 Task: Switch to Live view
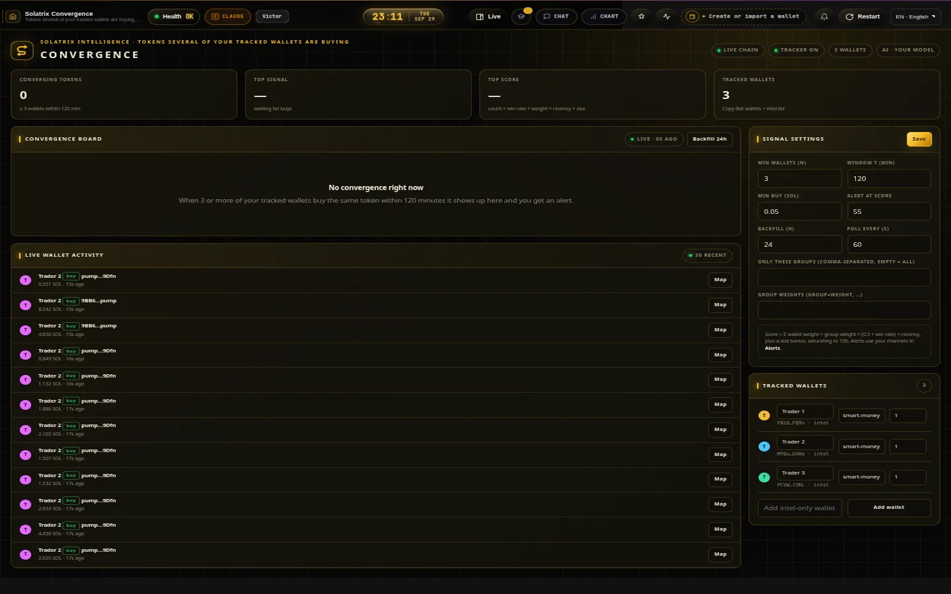click(488, 16)
